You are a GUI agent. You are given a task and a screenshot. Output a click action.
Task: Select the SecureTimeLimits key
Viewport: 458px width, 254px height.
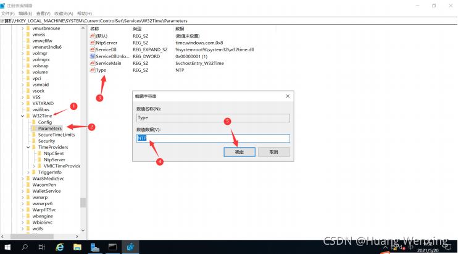click(x=56, y=135)
